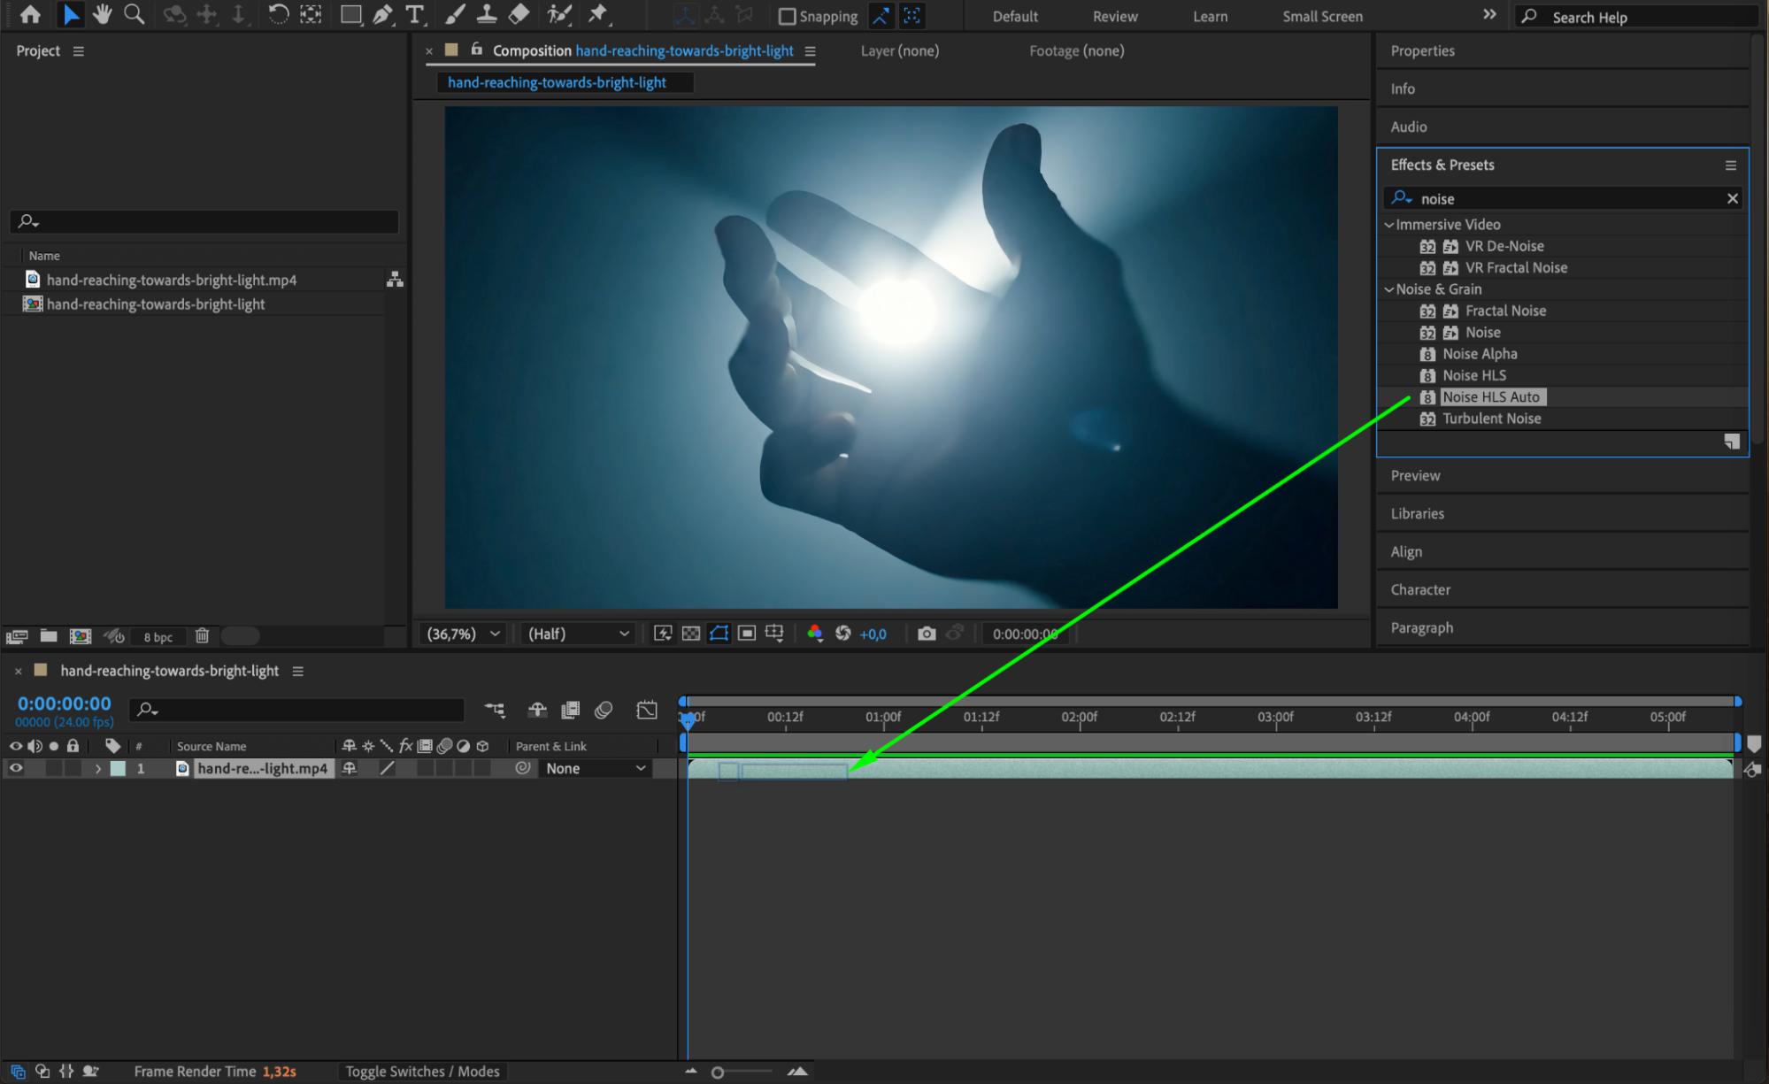Enable the Snapping checkbox
Screen dimensions: 1769x1084
click(x=787, y=16)
